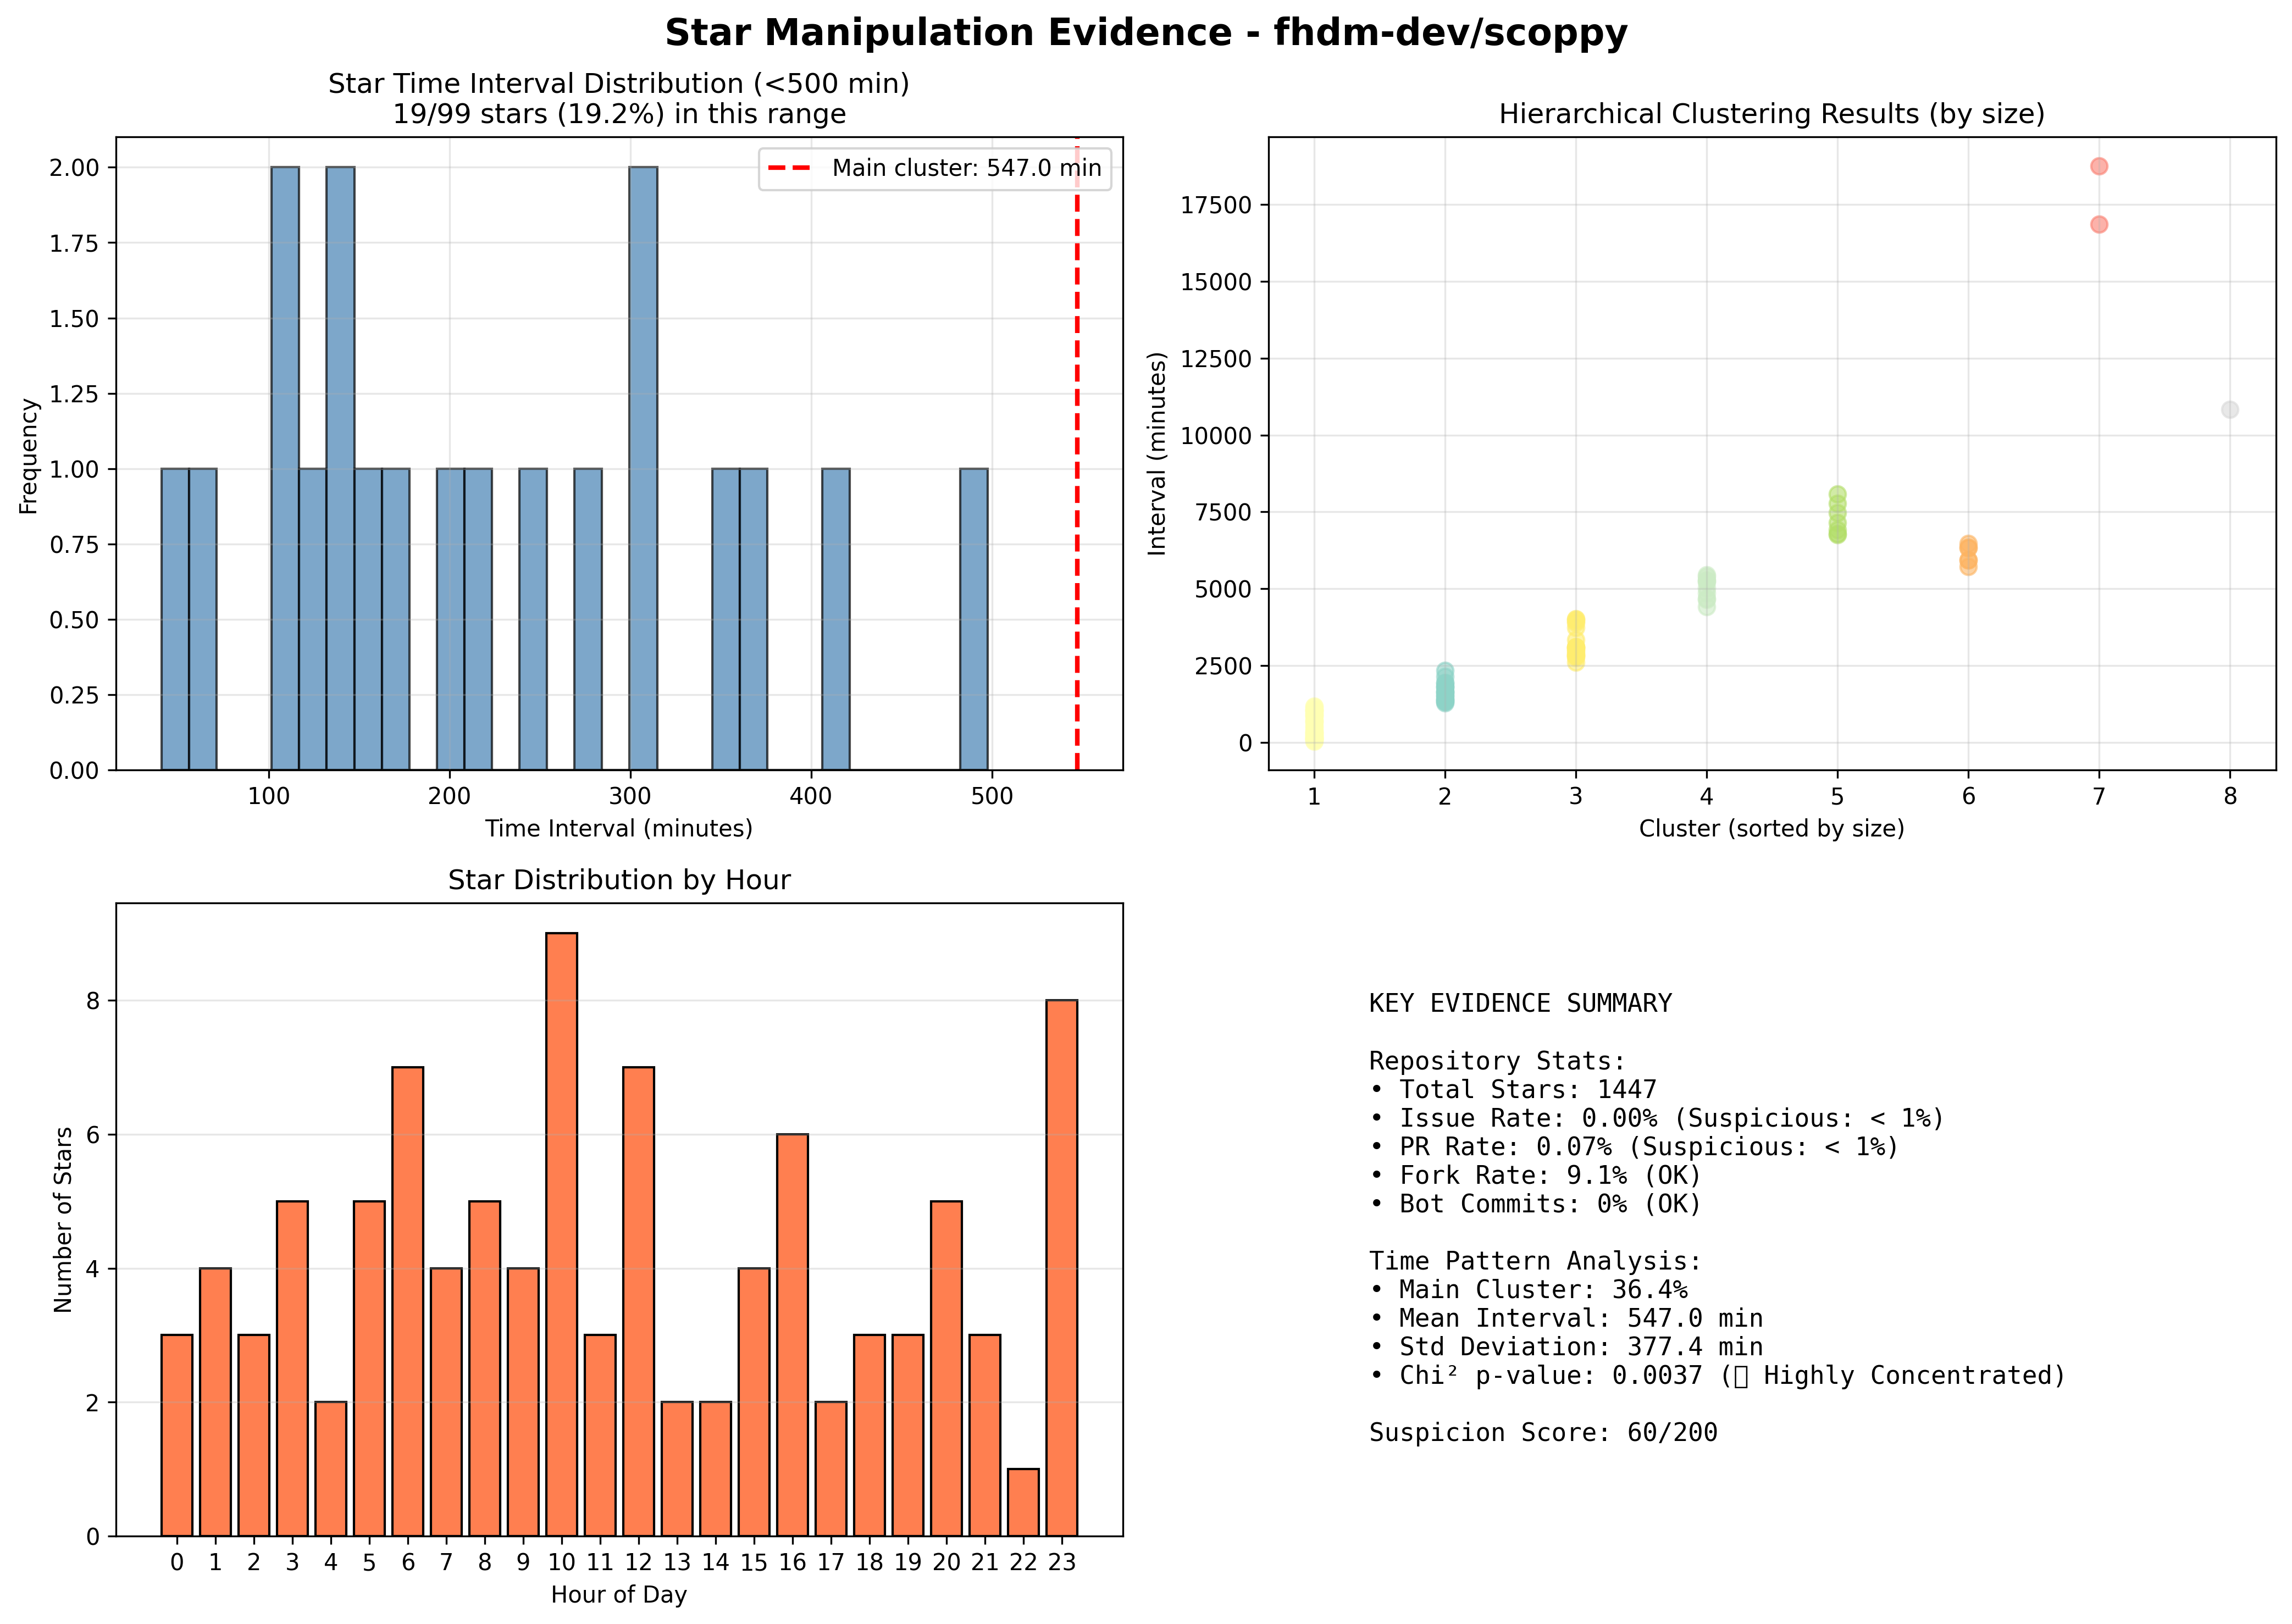
Task: Click the "23" hour tick label
Action: coord(1062,1563)
